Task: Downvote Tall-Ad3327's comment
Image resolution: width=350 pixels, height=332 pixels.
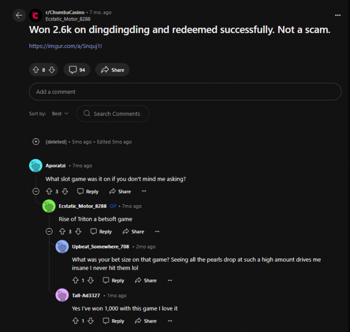Action: 90,321
